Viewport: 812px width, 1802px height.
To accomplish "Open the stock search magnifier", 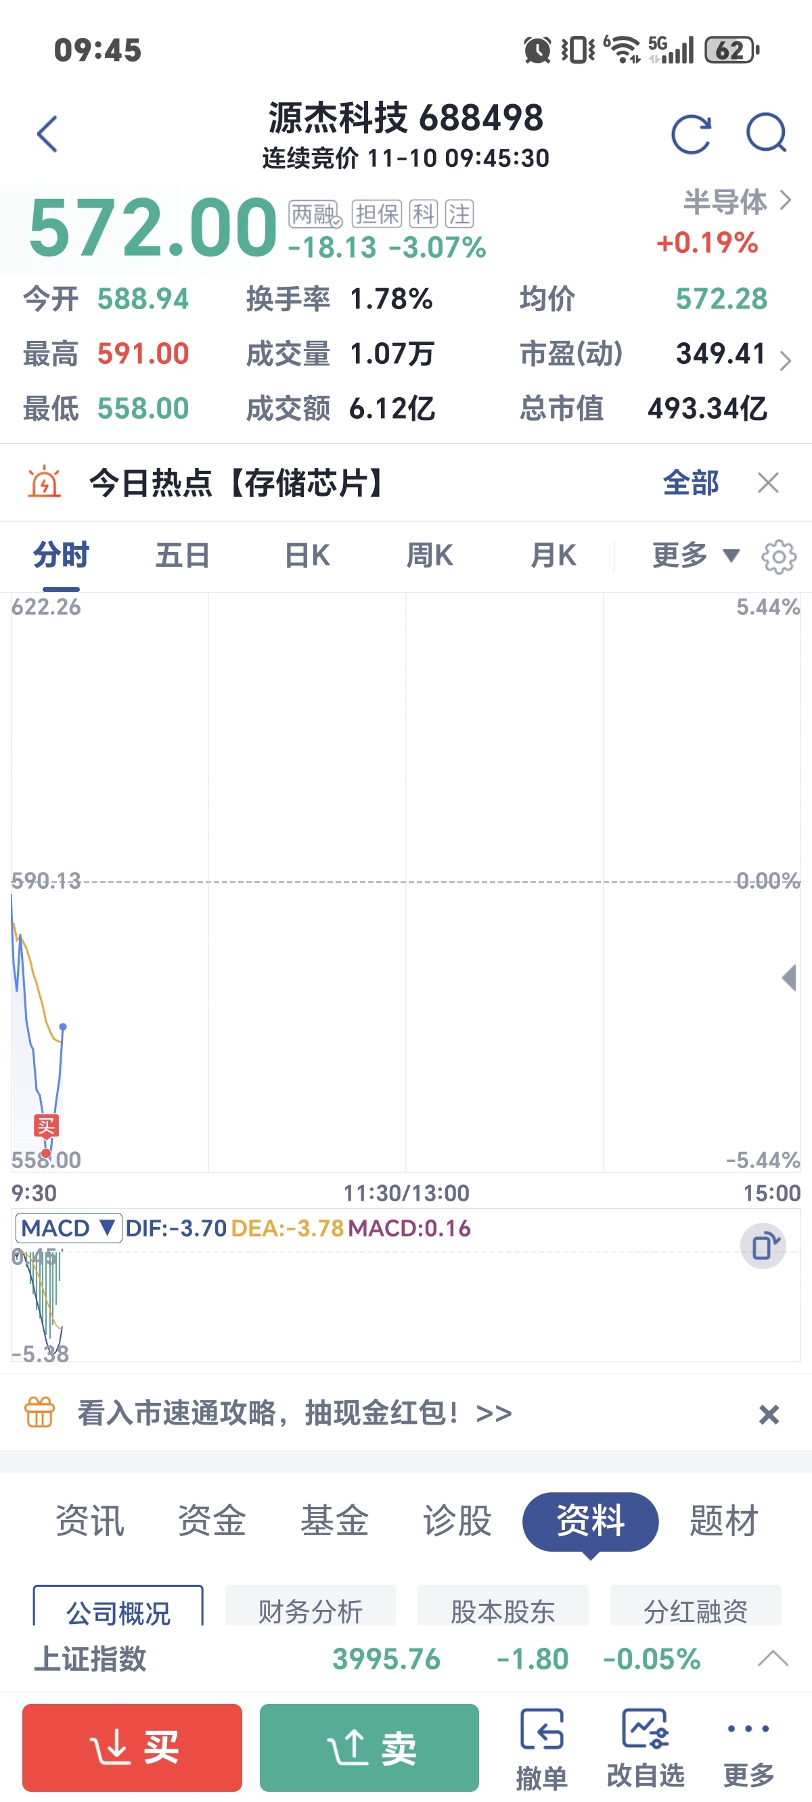I will 766,133.
